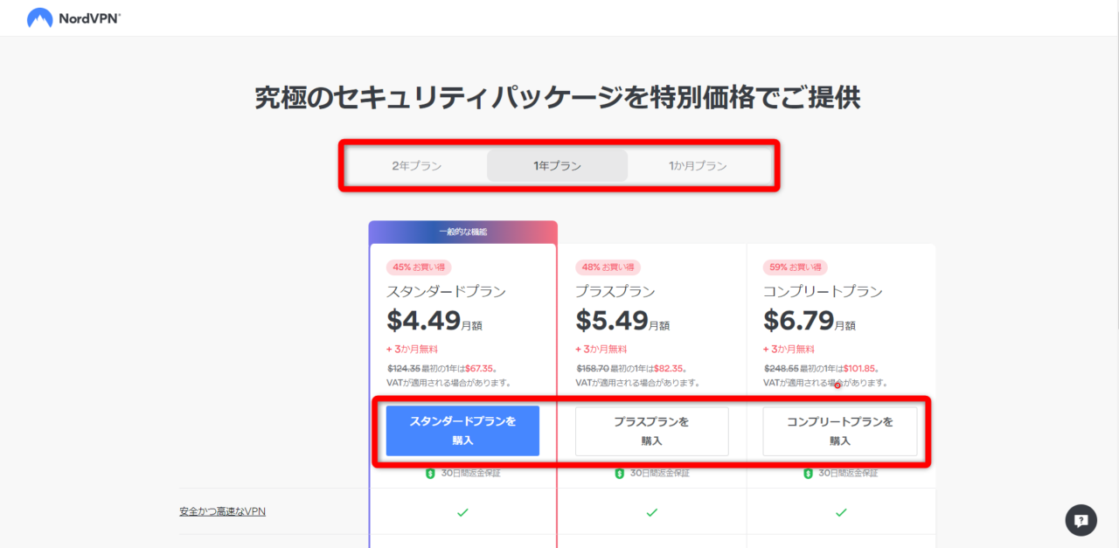1119x548 pixels.
Task: Click the NordVPN logo in the header
Action: [73, 17]
